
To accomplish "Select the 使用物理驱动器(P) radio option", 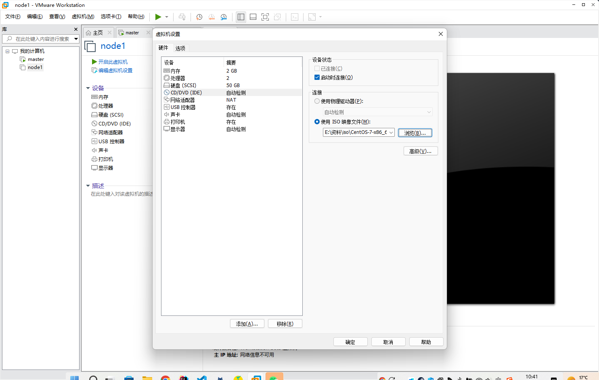I will pos(317,101).
